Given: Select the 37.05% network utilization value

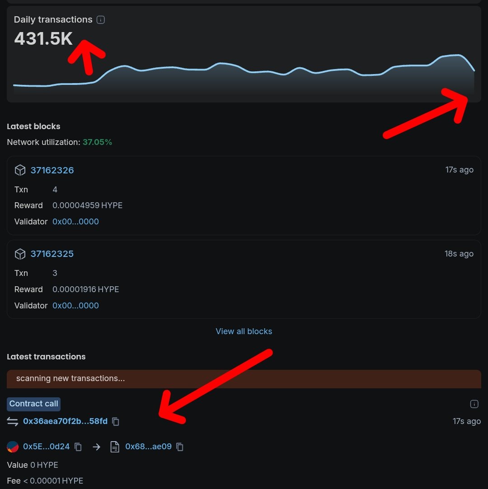Looking at the screenshot, I should [x=97, y=142].
